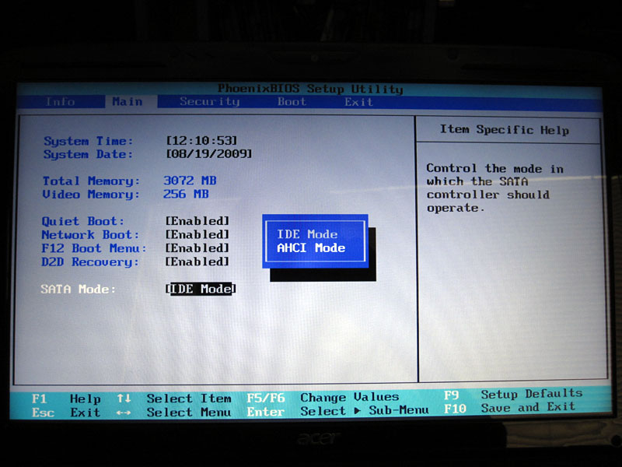Click the Select Sub-Menu arrow hint

[x=365, y=411]
